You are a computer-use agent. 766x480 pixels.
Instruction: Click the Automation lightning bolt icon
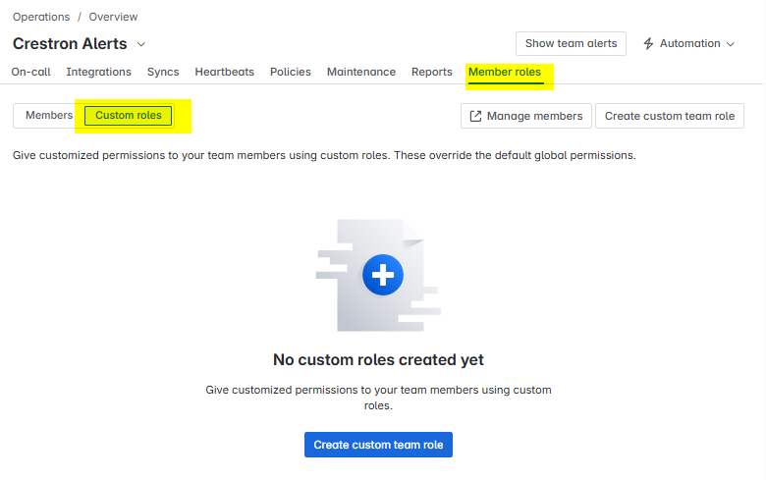click(x=648, y=43)
